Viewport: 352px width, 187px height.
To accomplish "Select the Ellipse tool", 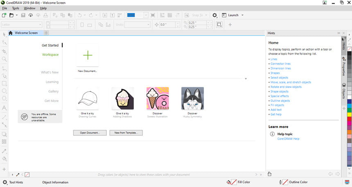I will point(4,91).
